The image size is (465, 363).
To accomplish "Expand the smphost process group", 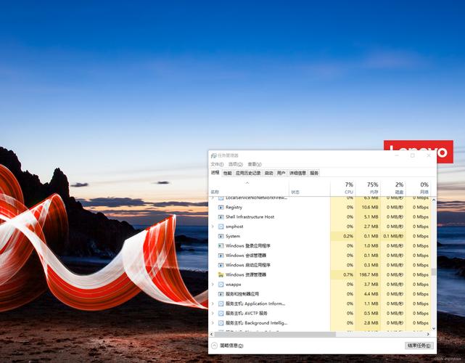I will pyautogui.click(x=213, y=227).
